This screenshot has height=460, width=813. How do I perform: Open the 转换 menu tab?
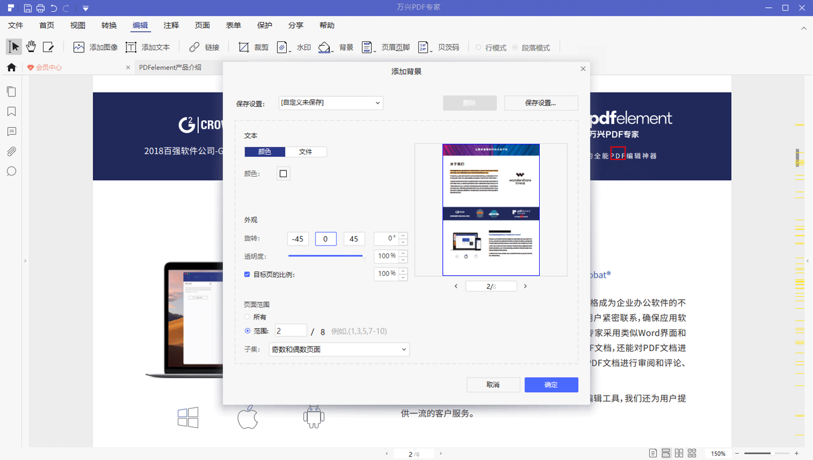(x=109, y=25)
